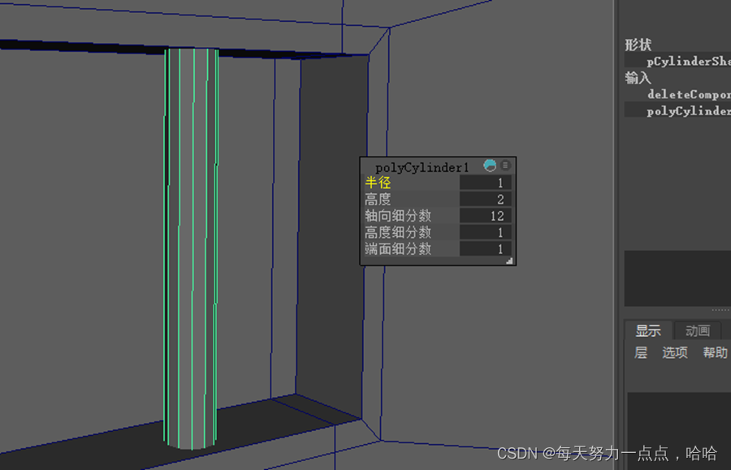Click the polyCylinder1 popup title
731x470 pixels.
click(x=422, y=167)
